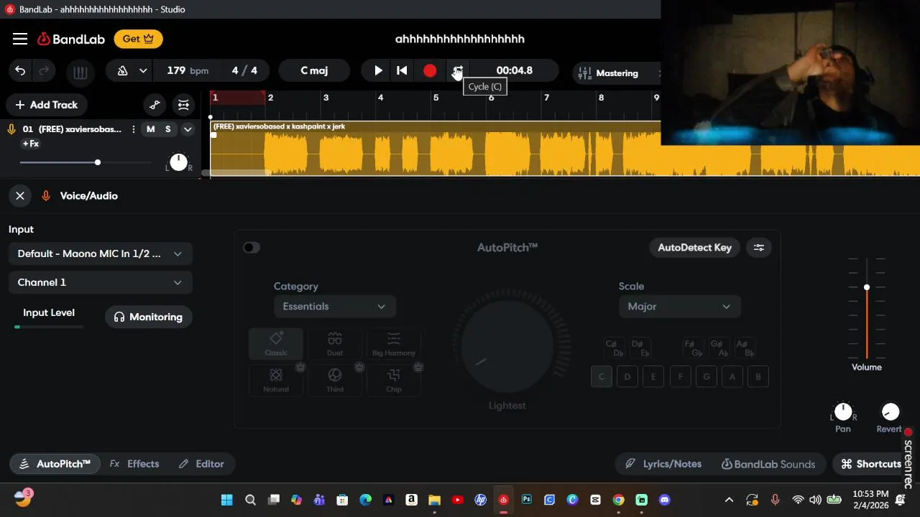Viewport: 920px width, 517px height.
Task: Return playhead to the beginning
Action: (402, 70)
